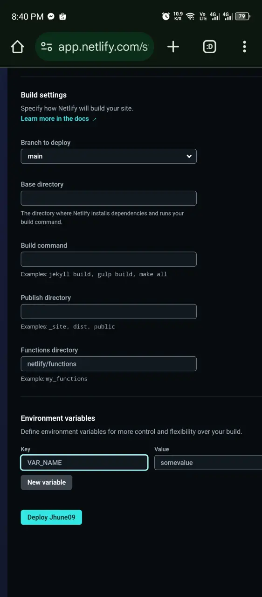Image resolution: width=262 pixels, height=597 pixels.
Task: Focus the Publish directory field
Action: 109,312
